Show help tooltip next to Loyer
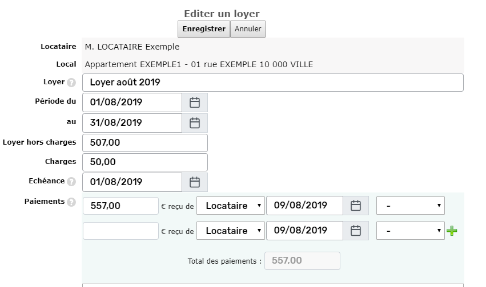Screen dimensions: 486x287 pos(71,83)
